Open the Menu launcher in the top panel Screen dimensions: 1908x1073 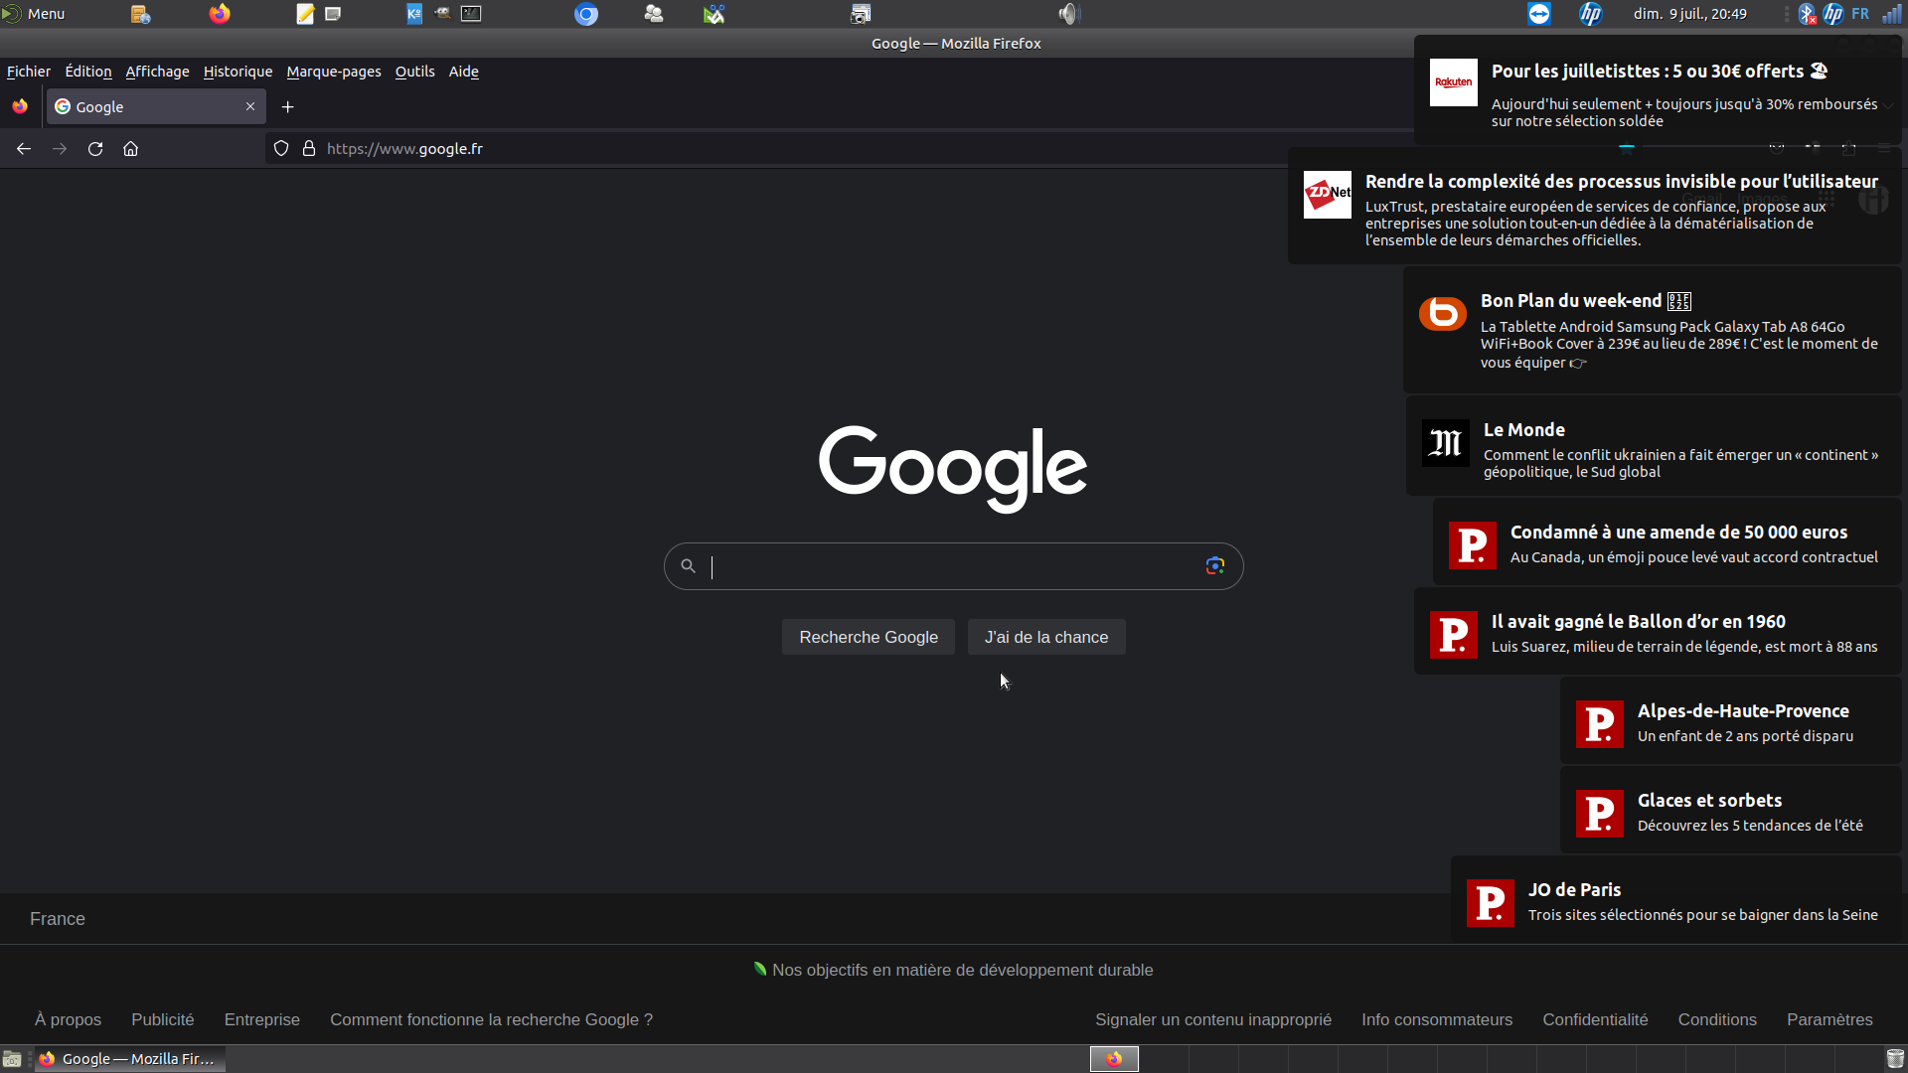point(34,14)
